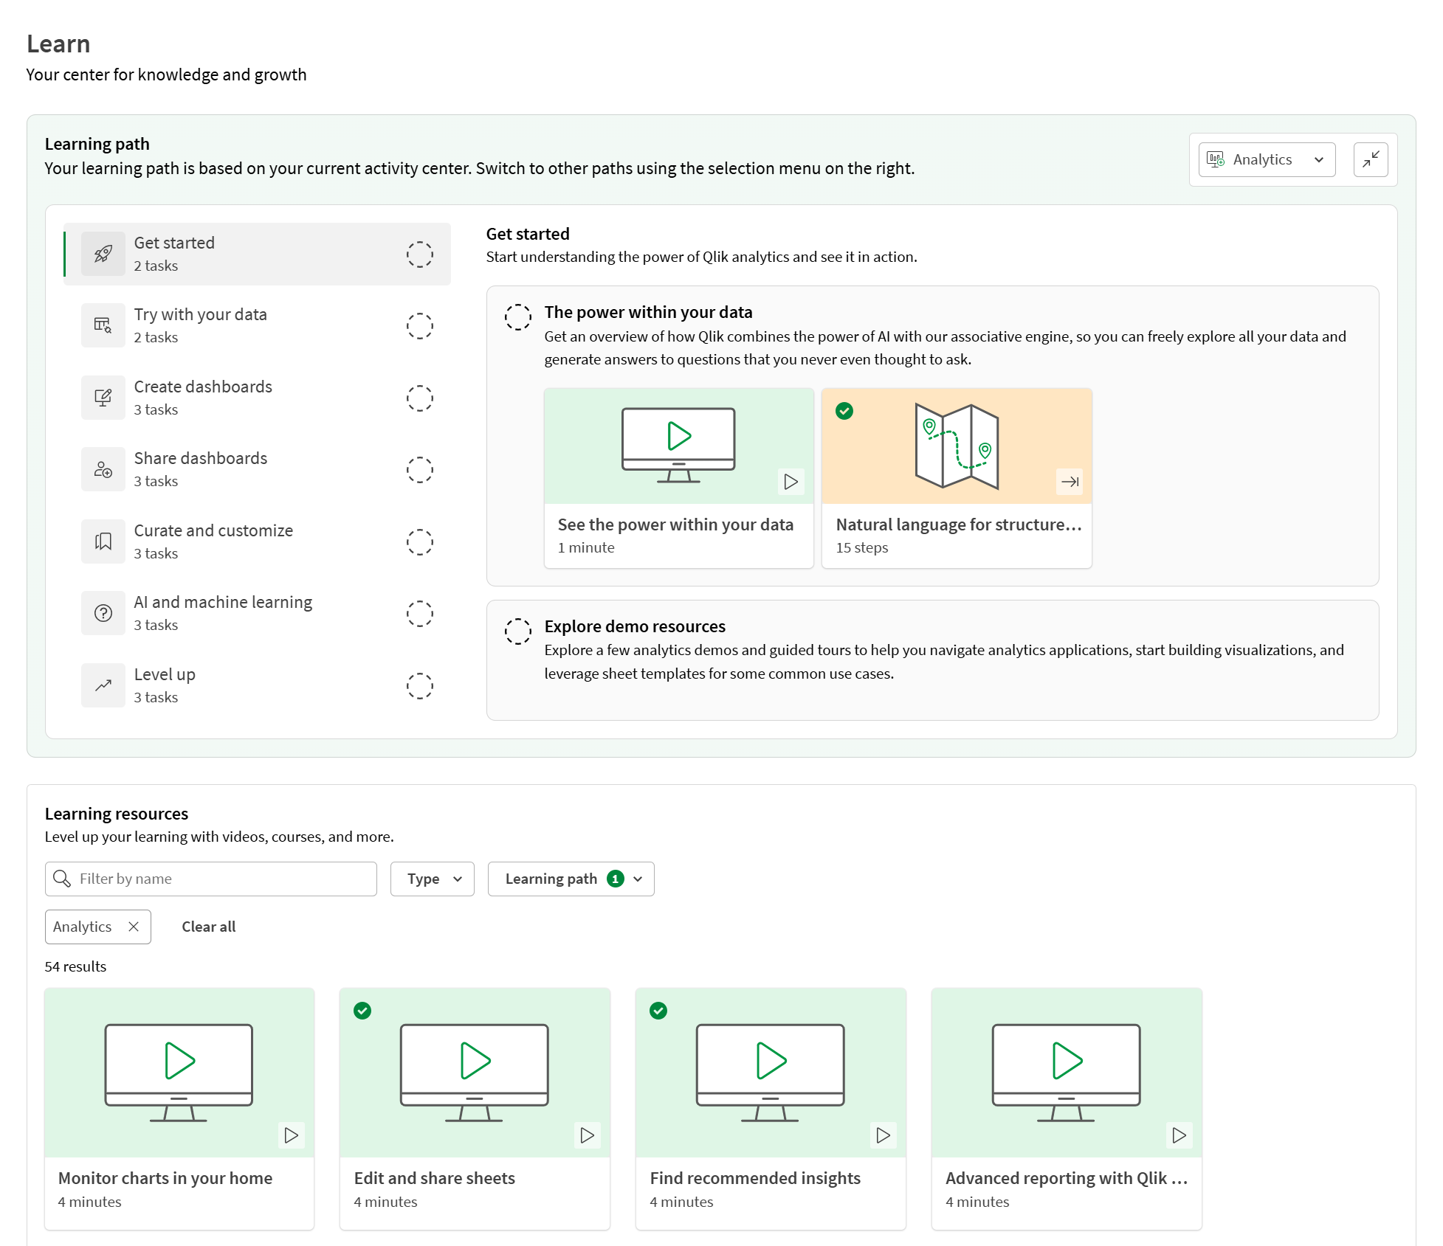Viewport: 1443px width, 1246px height.
Task: Select the Create dashboards pencil icon
Action: [103, 397]
